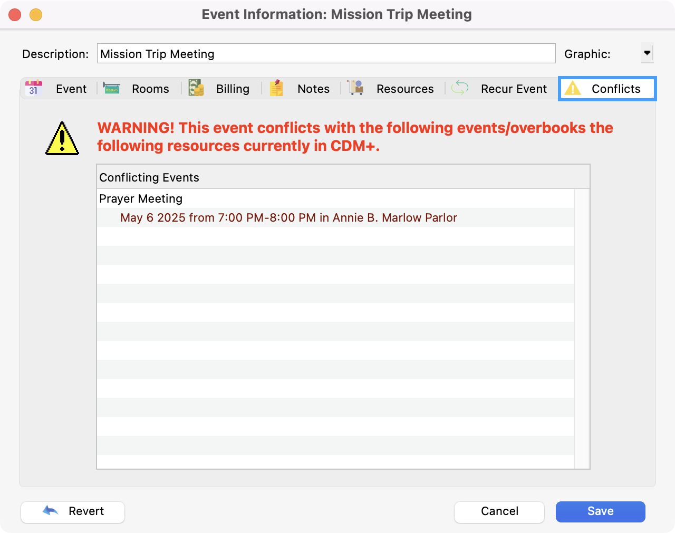The height and width of the screenshot is (533, 675).
Task: Click the Recur Event circular arrows icon
Action: point(460,88)
